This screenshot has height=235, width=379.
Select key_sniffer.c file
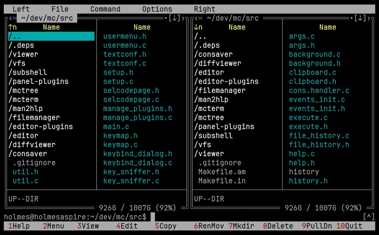[x=131, y=181]
